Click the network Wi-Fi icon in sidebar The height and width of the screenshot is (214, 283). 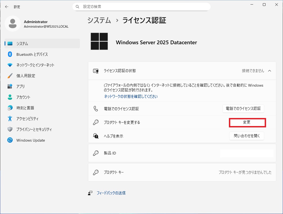[10, 65]
